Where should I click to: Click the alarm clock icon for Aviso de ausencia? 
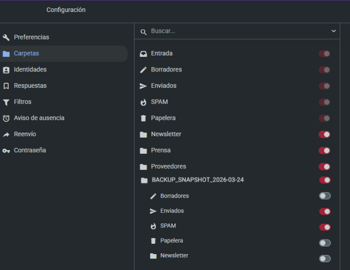6,118
